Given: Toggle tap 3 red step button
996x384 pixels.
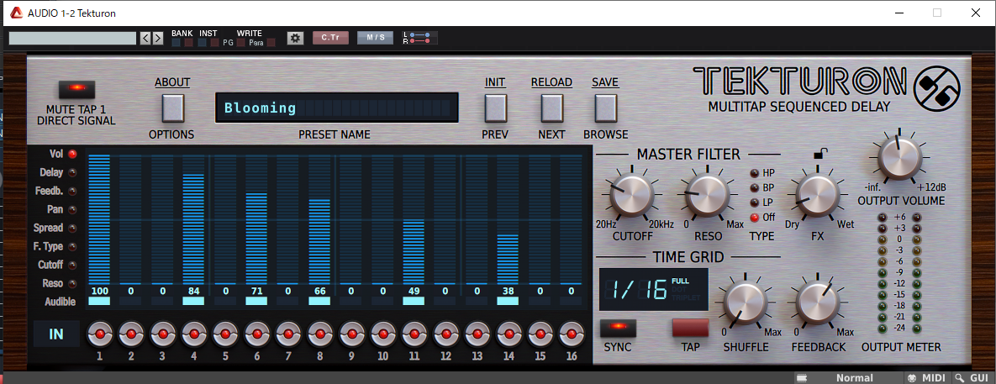Looking at the screenshot, I should 162,334.
